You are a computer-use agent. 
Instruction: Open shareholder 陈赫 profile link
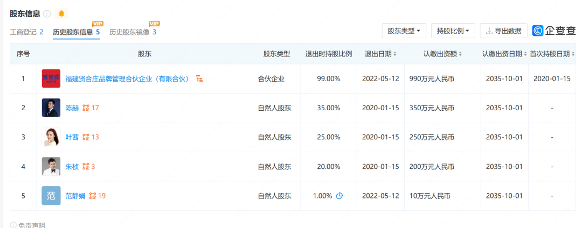(x=72, y=108)
